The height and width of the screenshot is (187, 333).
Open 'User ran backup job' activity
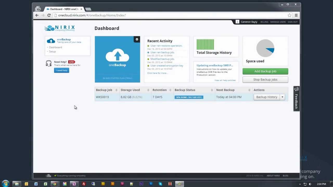pyautogui.click(x=162, y=52)
